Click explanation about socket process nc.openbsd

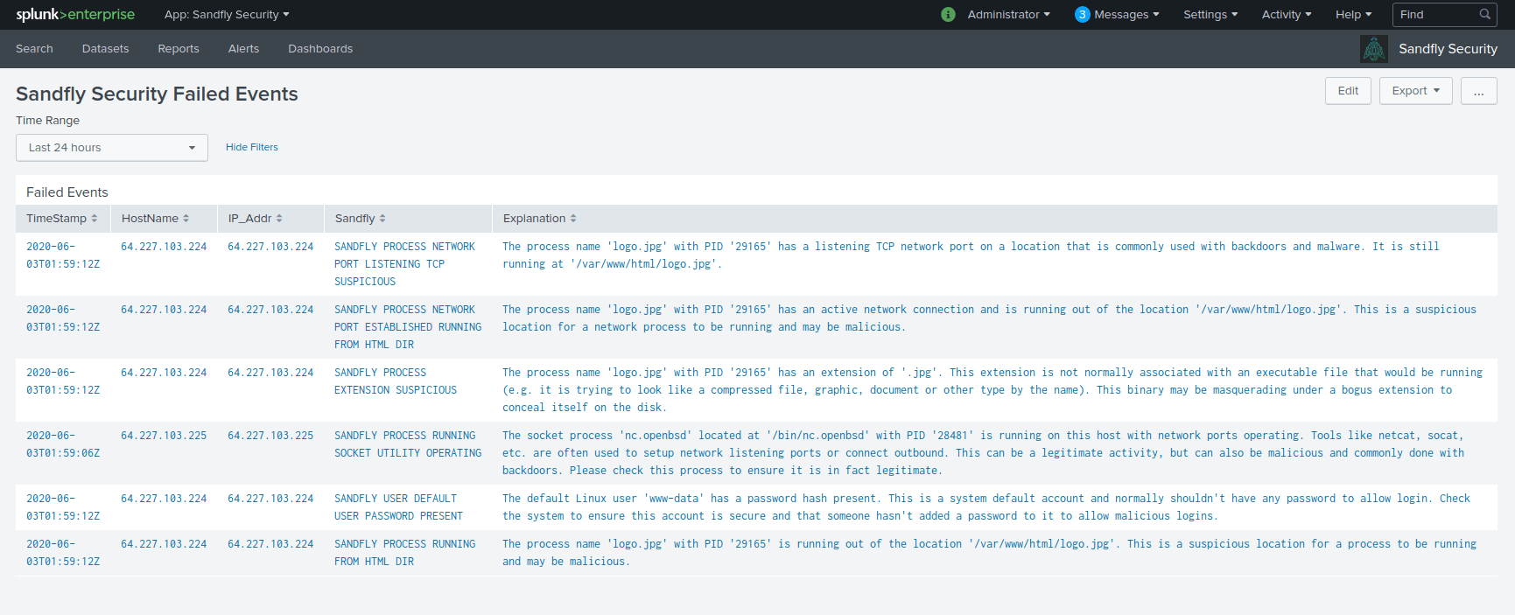983,453
